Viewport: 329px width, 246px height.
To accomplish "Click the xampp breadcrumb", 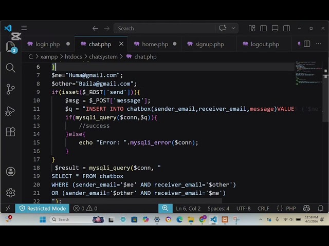I will point(49,57).
